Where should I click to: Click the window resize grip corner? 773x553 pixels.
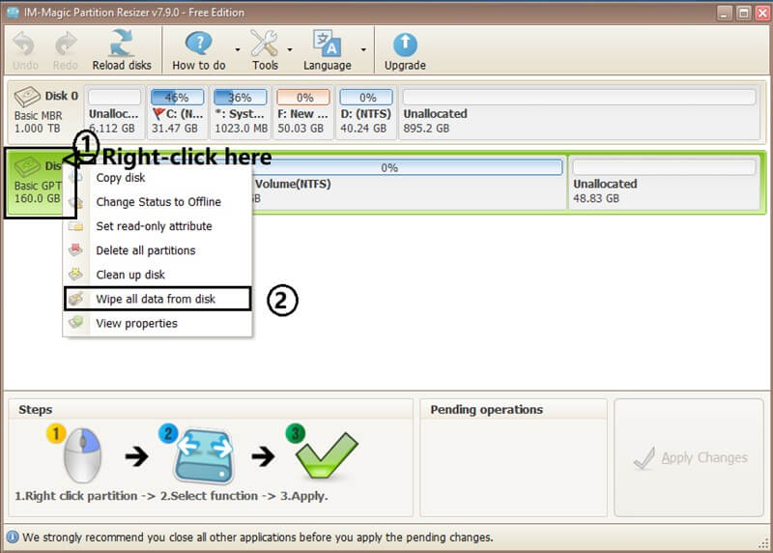point(764,543)
